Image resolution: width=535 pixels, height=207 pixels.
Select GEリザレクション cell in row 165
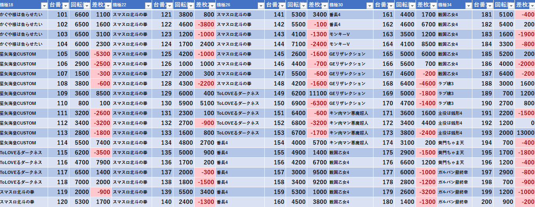(351, 54)
